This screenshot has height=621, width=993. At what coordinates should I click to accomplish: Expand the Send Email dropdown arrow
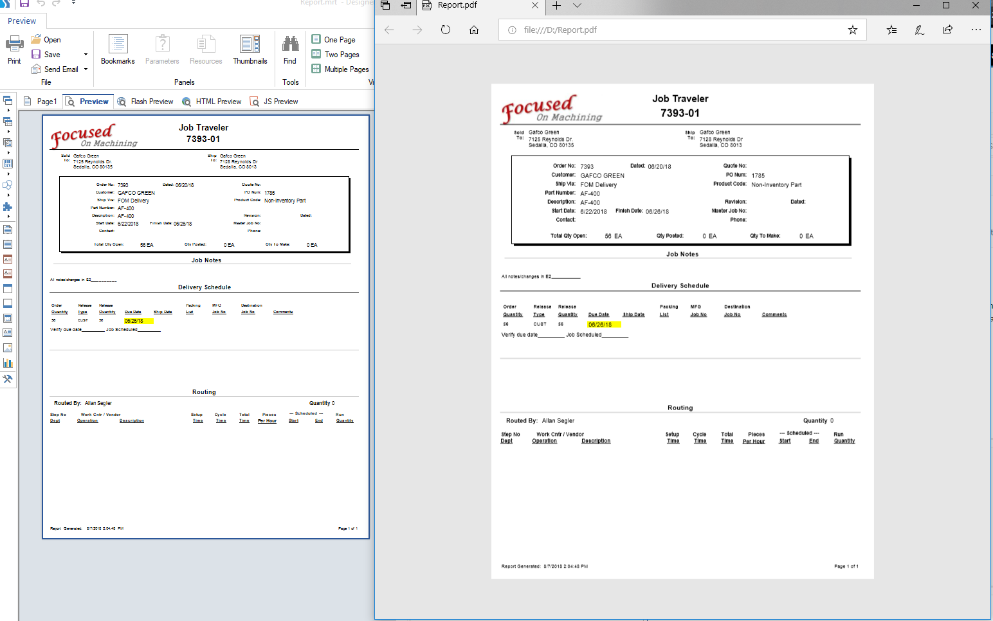(x=86, y=69)
